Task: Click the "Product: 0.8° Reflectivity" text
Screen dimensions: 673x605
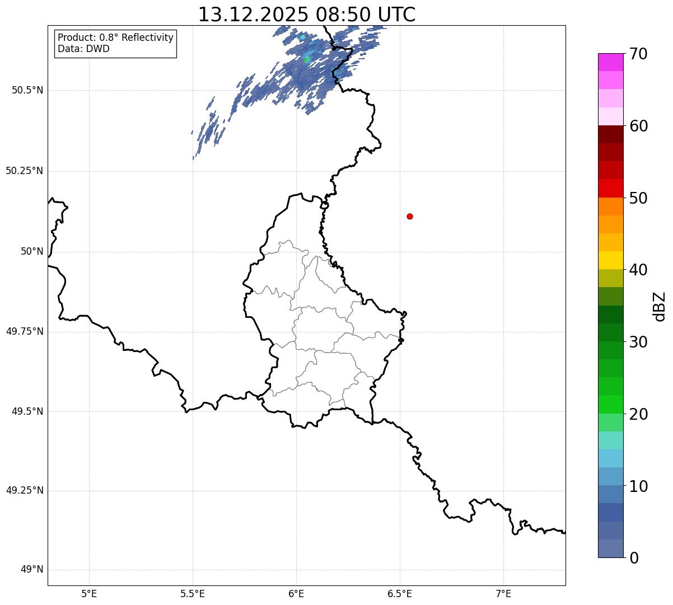Action: pyautogui.click(x=116, y=37)
